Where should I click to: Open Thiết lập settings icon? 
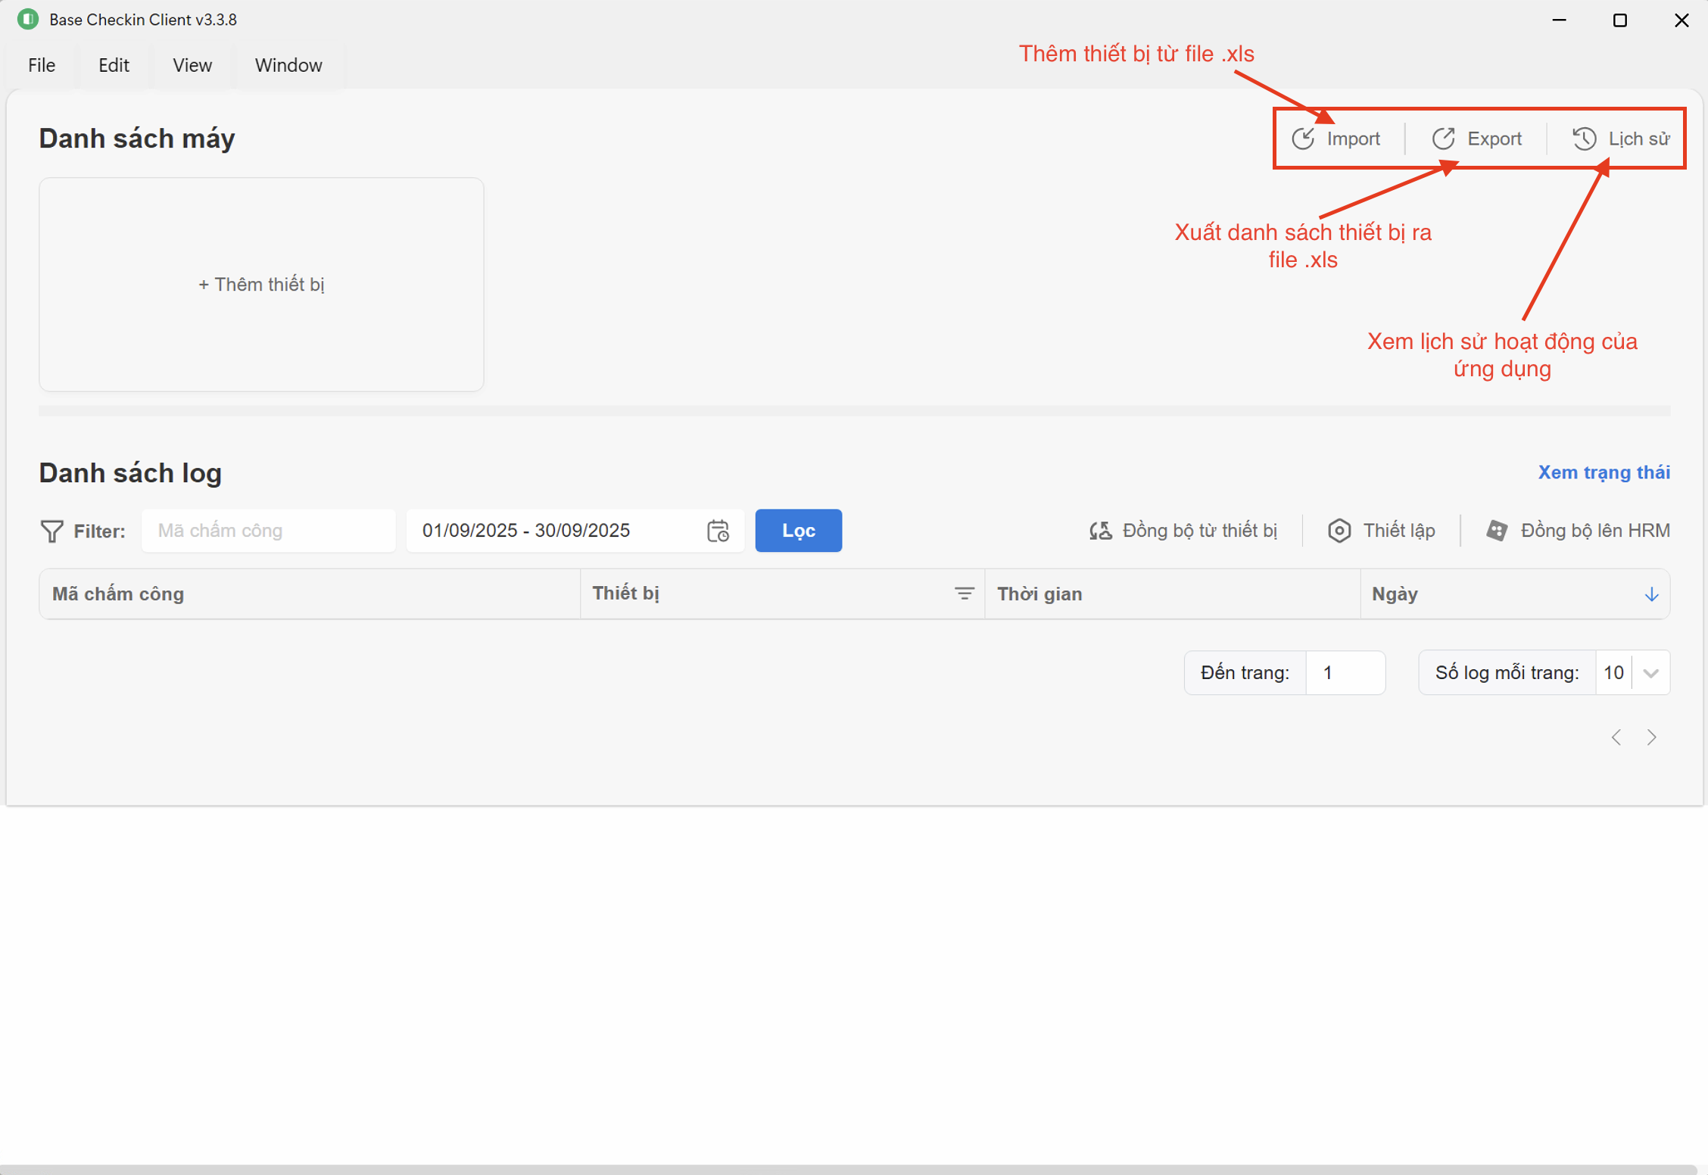click(x=1339, y=531)
